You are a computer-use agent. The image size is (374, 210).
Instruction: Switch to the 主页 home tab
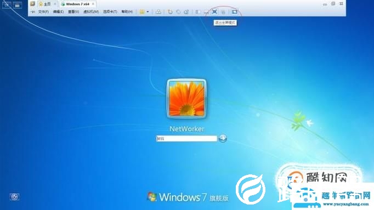click(x=47, y=4)
